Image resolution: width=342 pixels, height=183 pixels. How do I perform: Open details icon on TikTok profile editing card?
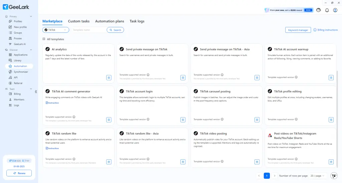(x=331, y=120)
